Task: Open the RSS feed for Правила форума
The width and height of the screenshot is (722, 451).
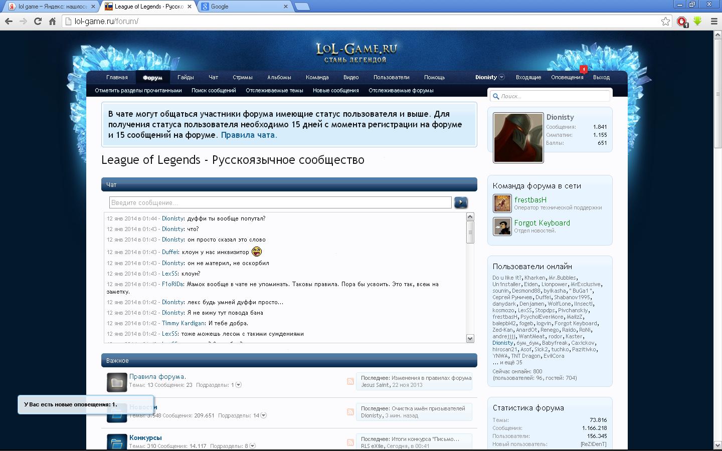Action: pos(350,381)
